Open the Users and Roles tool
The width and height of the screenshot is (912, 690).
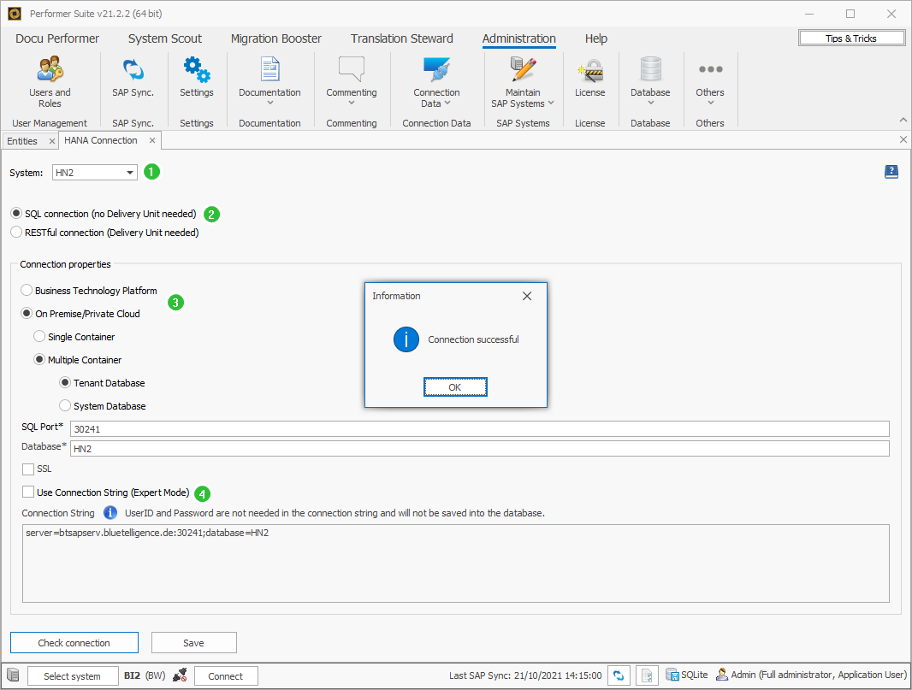click(50, 81)
